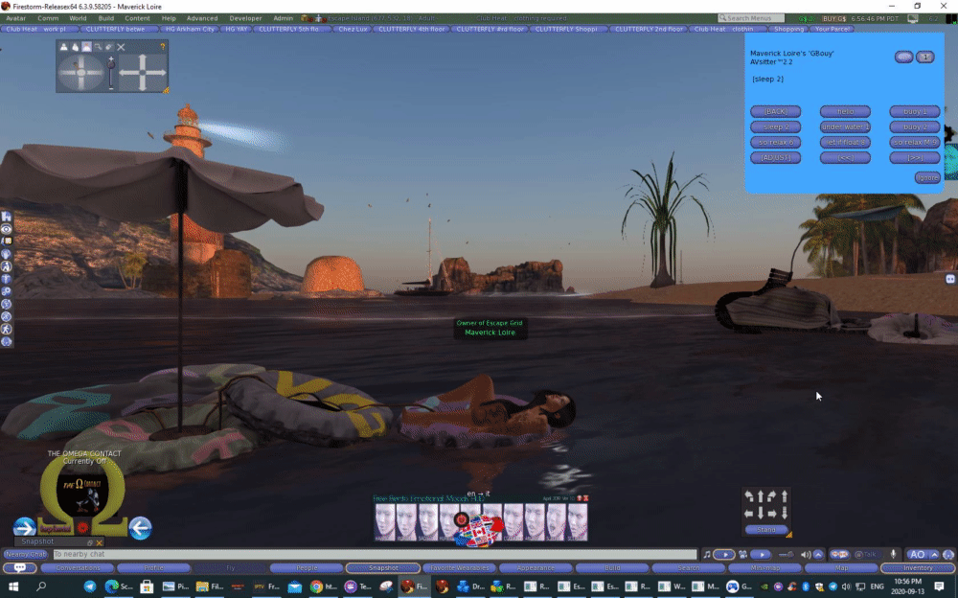Choose the buoy 1 animation

tap(915, 111)
